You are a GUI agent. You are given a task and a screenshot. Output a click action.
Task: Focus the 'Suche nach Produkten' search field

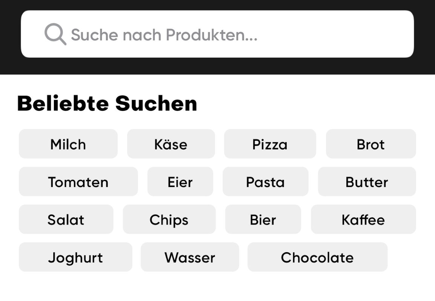click(x=217, y=34)
